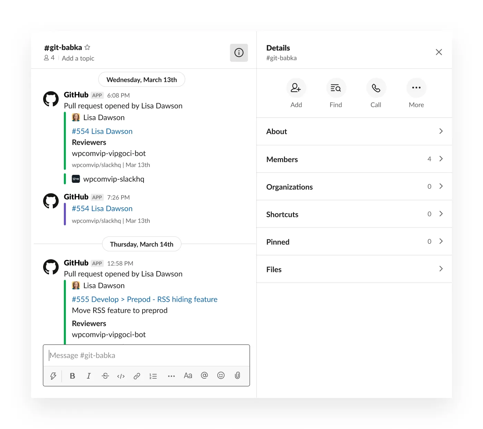This screenshot has width=483, height=429.
Task: Expand the Members section
Action: coord(354,159)
